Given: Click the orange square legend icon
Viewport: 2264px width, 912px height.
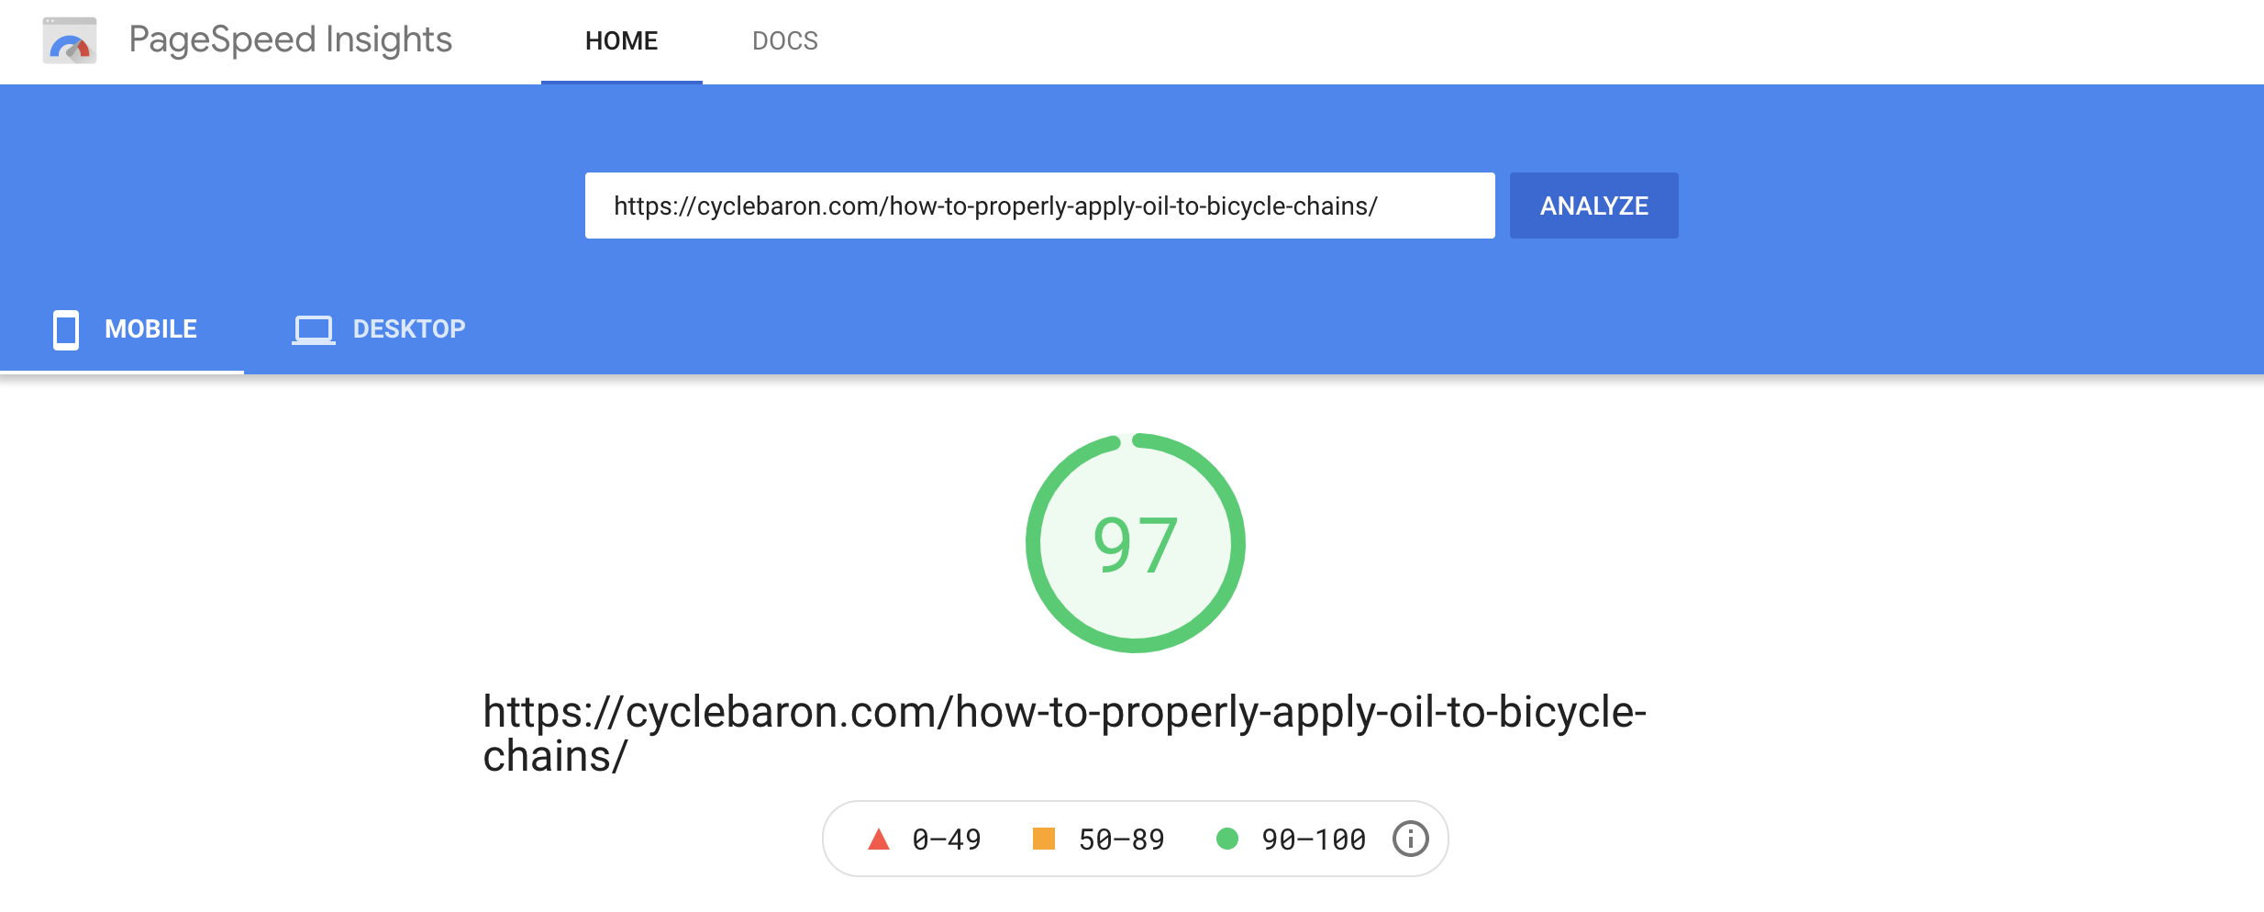Looking at the screenshot, I should coord(1043,839).
